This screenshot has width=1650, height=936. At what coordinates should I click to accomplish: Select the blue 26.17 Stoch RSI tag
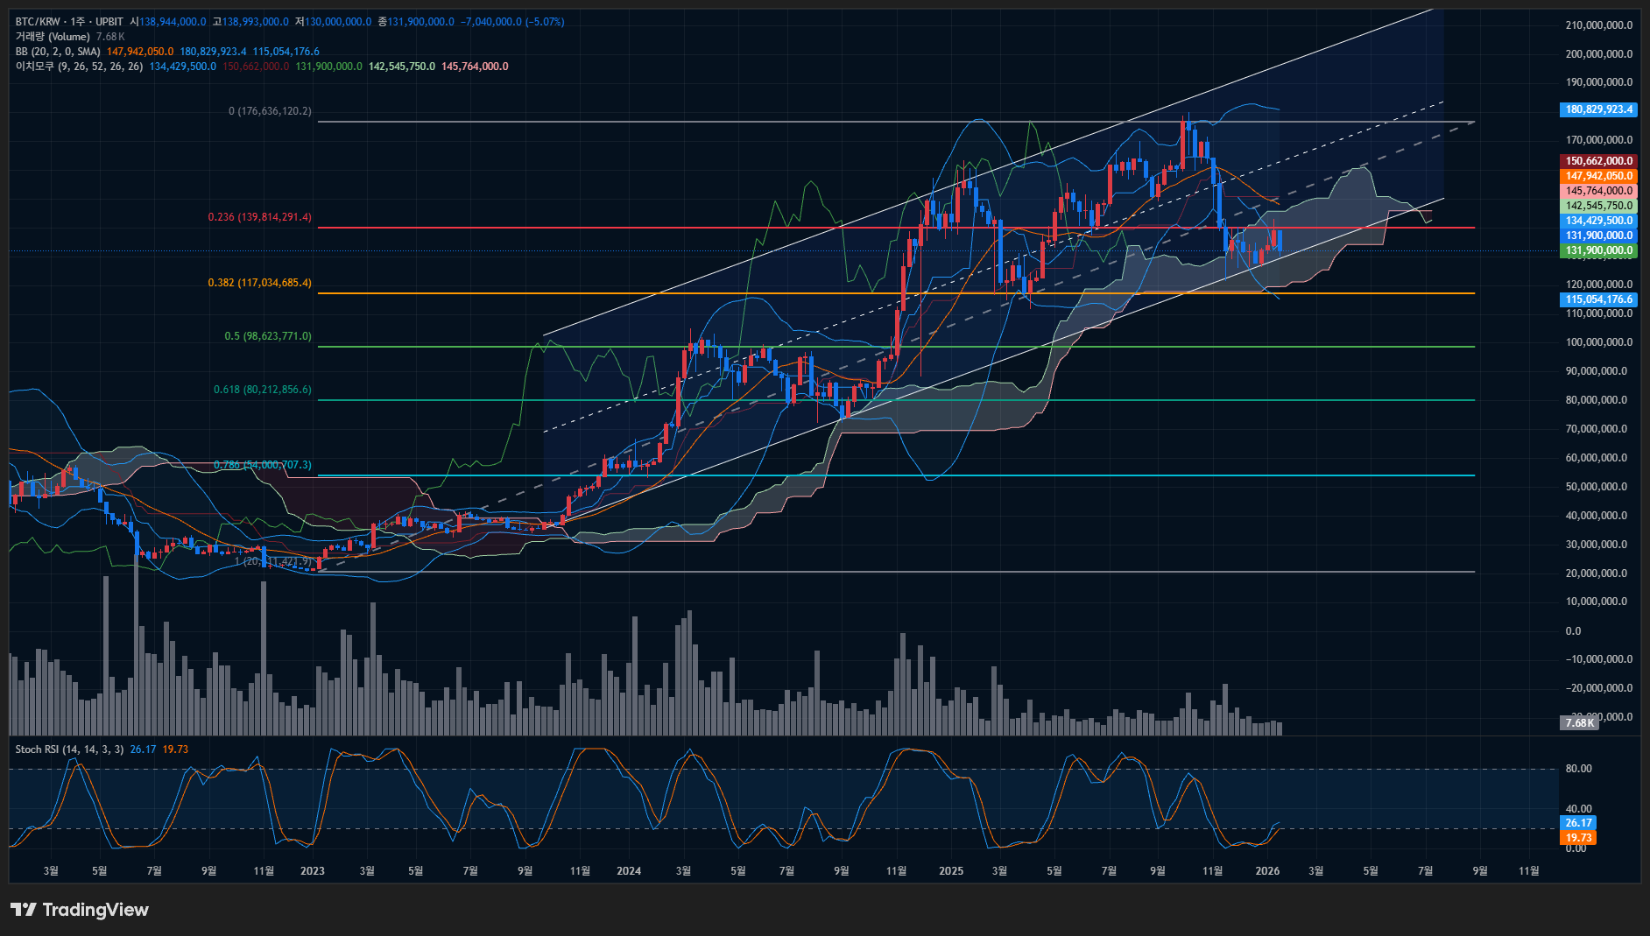(x=1578, y=823)
